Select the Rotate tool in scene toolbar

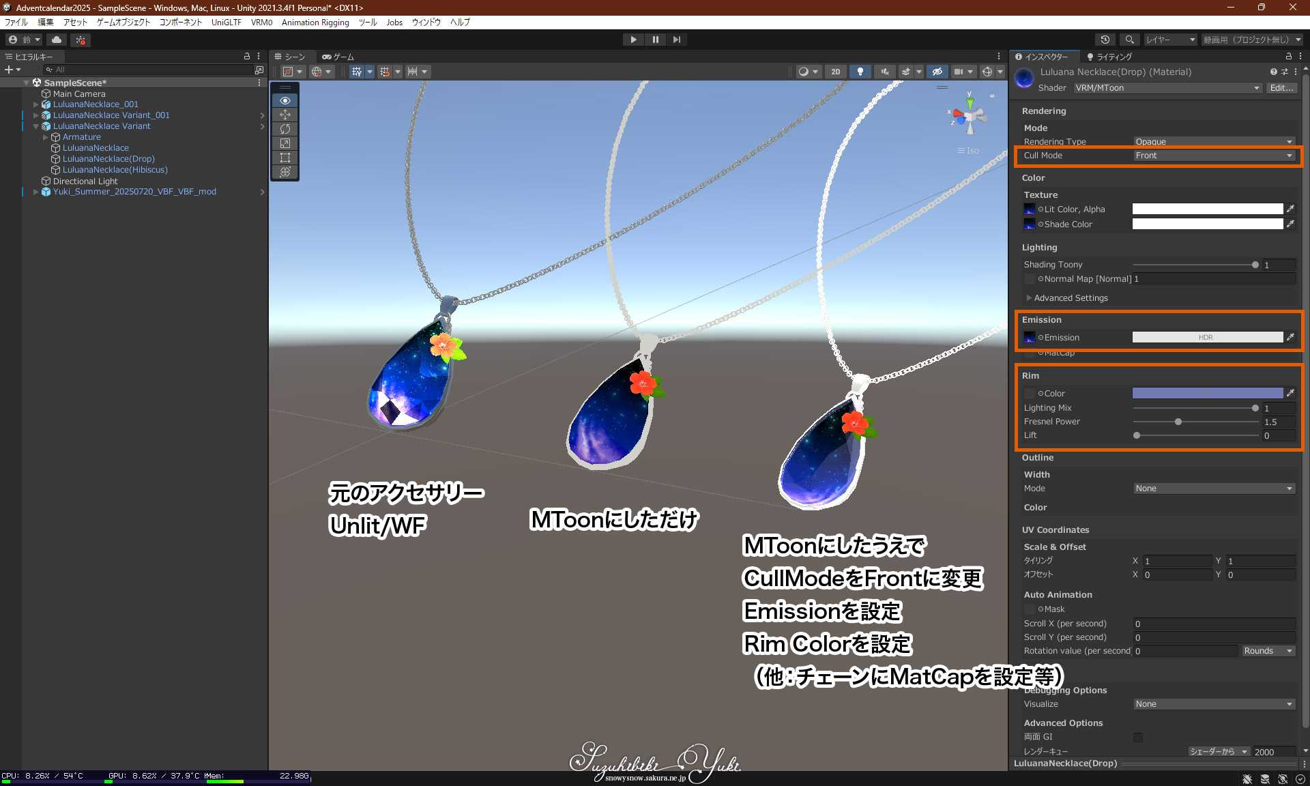(x=285, y=129)
